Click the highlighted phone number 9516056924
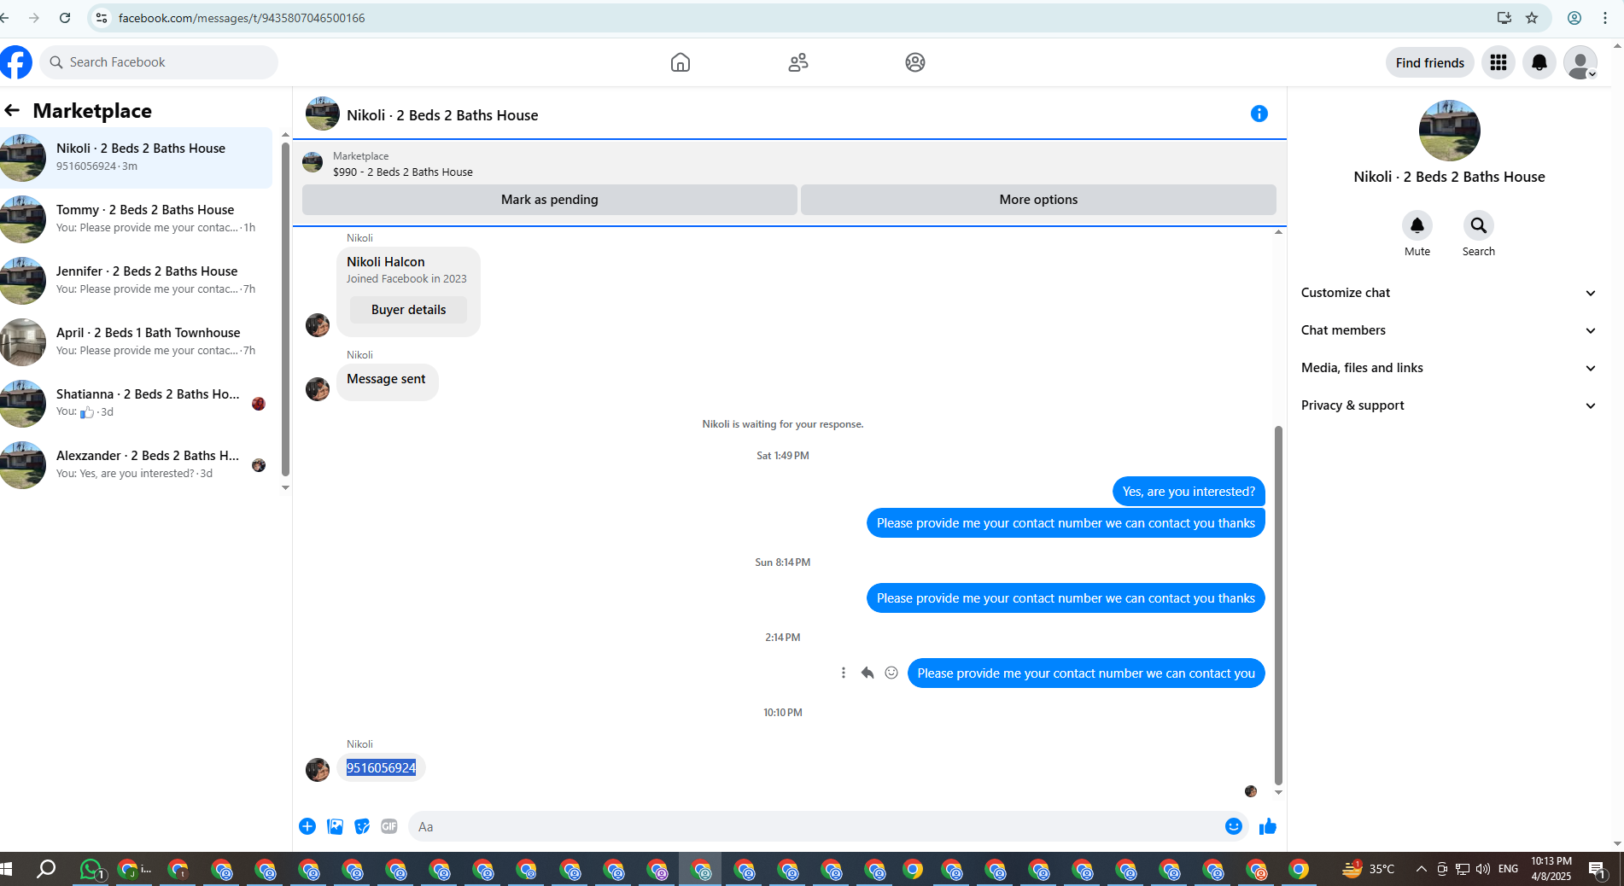 coord(381,767)
